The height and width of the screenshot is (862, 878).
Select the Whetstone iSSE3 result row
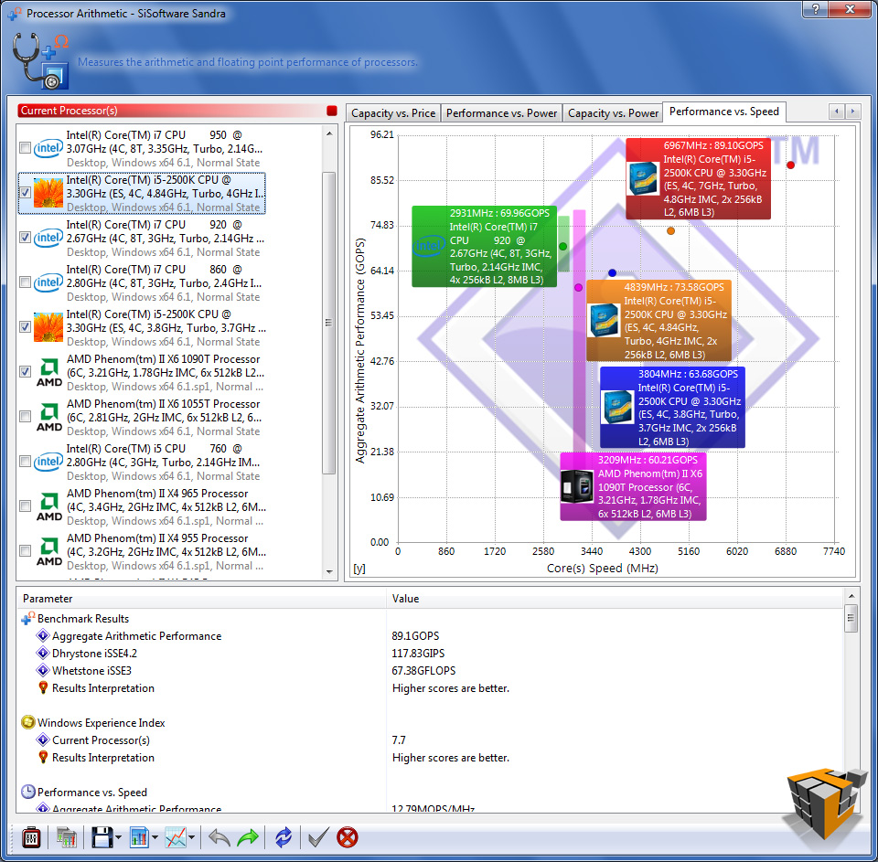[431, 671]
